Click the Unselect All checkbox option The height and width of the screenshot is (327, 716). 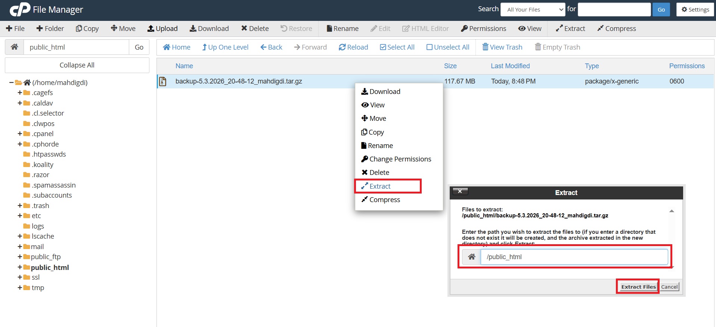tap(448, 47)
